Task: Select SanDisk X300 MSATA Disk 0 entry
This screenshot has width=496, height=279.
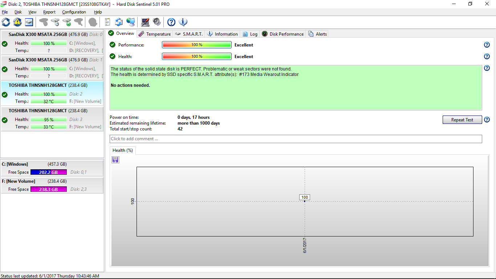Action: pyautogui.click(x=52, y=43)
